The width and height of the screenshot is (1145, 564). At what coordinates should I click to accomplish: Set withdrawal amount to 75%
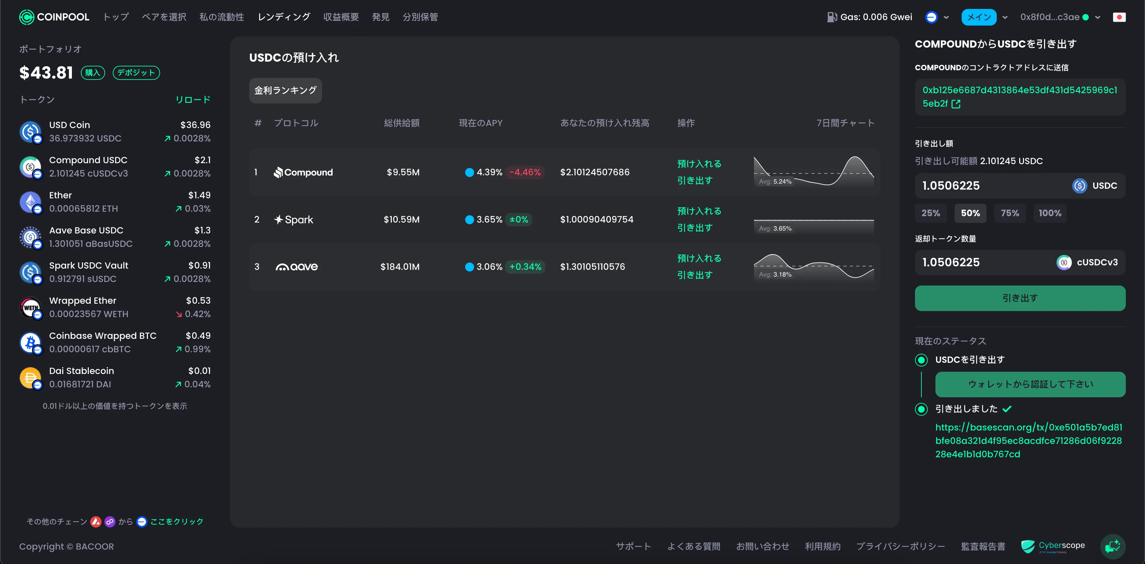pos(1010,213)
